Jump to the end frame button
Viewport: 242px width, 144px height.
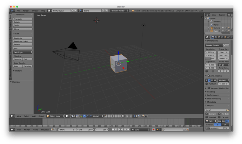coord(128,130)
